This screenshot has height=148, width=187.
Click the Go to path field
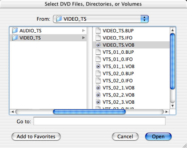(99, 121)
